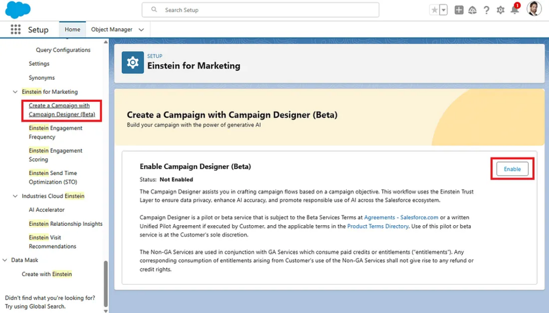Screen dimensions: 549x313
Task: Collapse the Einstein for Marketing tree section
Action: click(15, 92)
